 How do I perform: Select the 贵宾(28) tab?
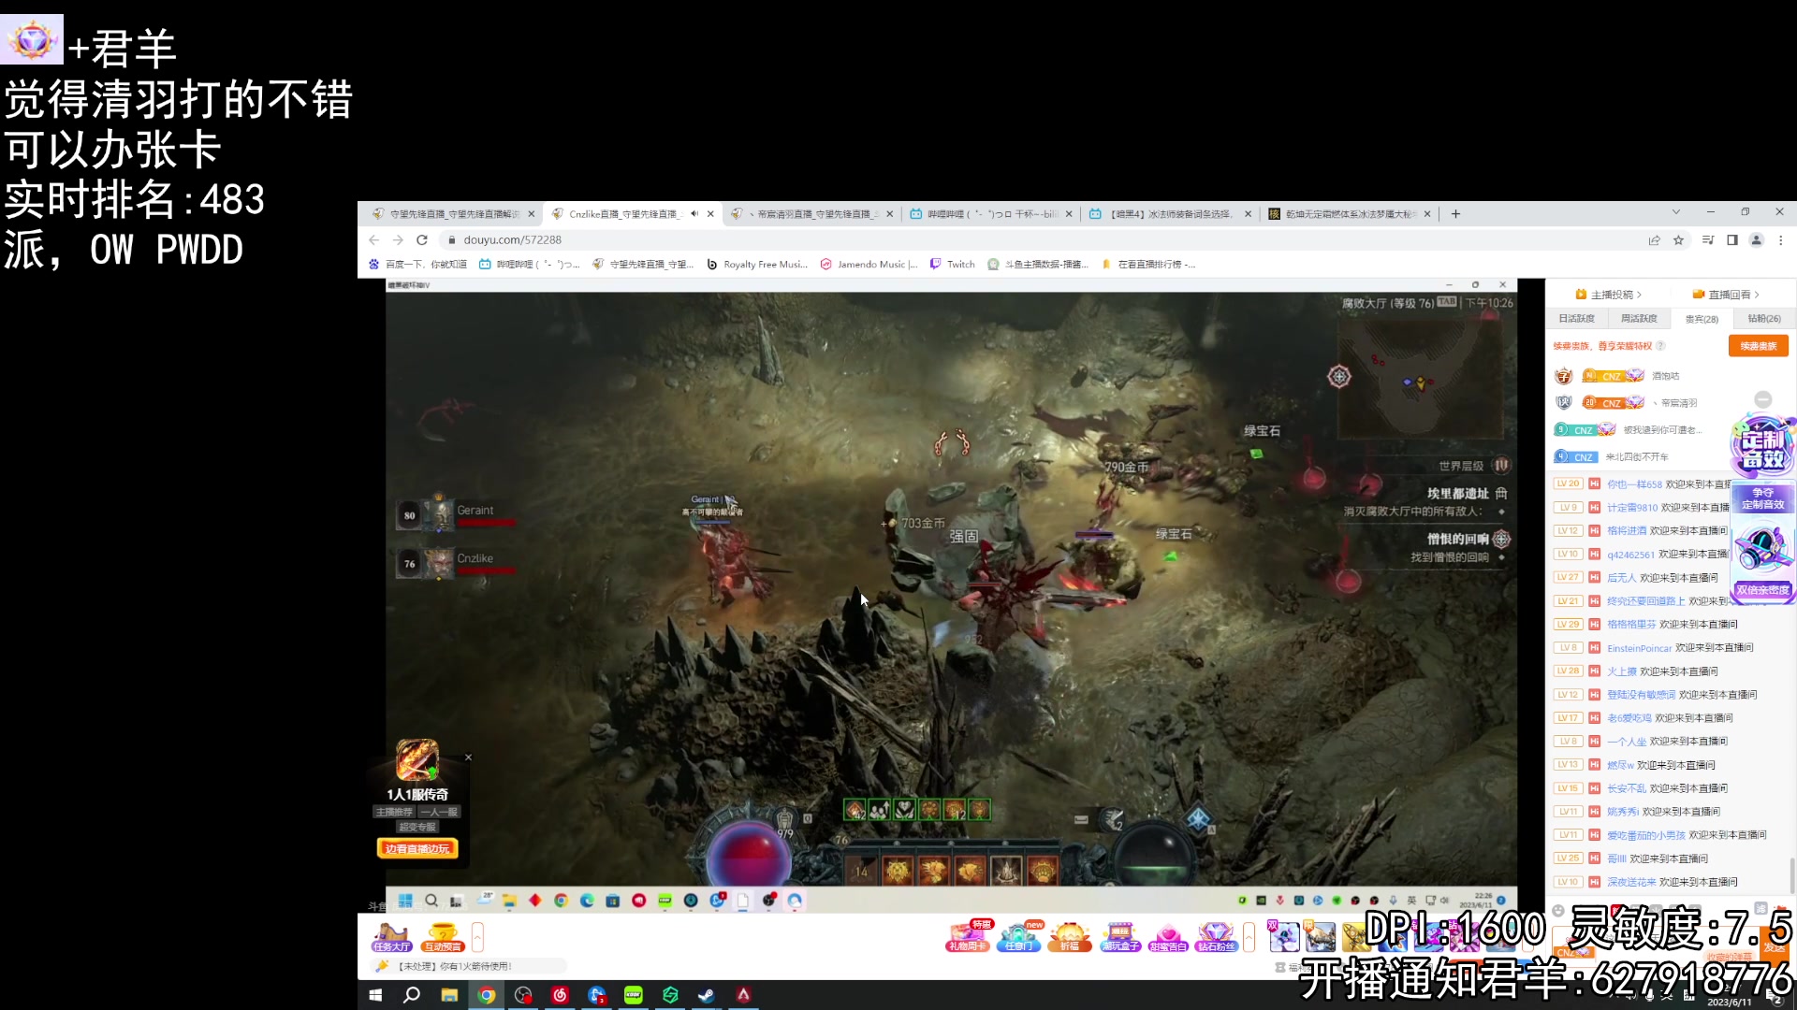(1702, 319)
